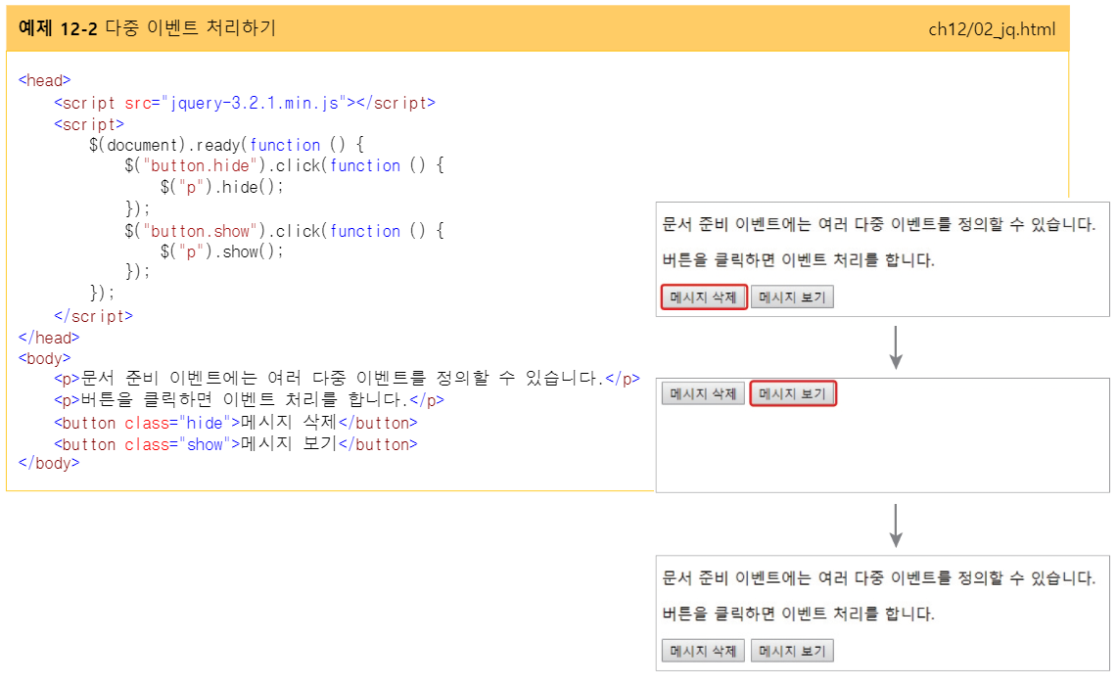Select the file path ch12/02_jq.html
The height and width of the screenshot is (684, 1118).
[x=992, y=29]
